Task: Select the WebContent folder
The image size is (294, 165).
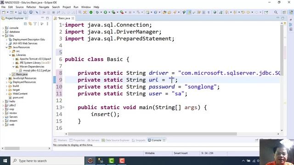Action: click(x=20, y=93)
